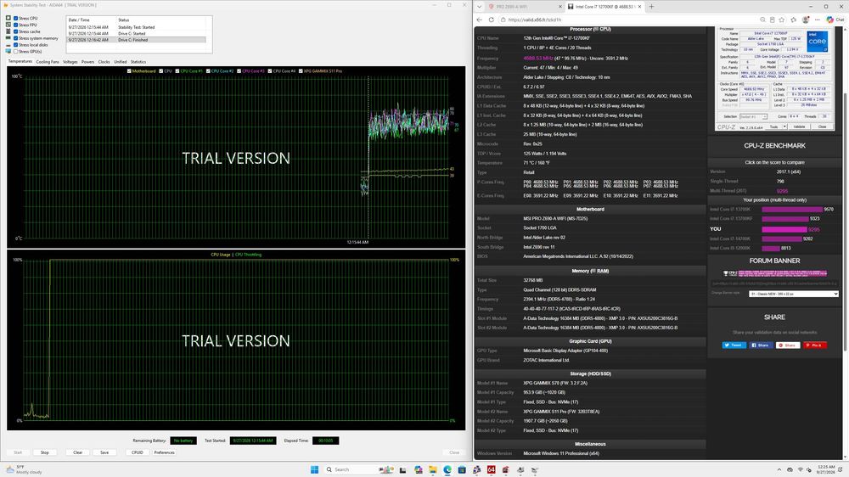Open the Windows Start menu
The width and height of the screenshot is (849, 477).
[x=315, y=469]
